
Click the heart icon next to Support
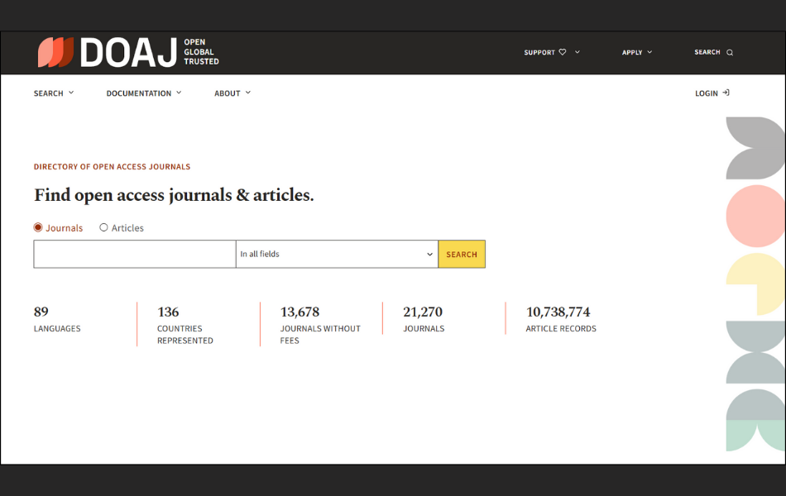pyautogui.click(x=563, y=52)
